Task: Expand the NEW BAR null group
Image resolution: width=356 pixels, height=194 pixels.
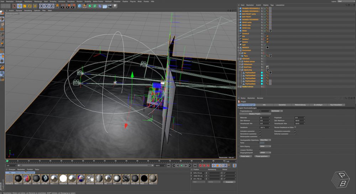Action: [x=239, y=59]
